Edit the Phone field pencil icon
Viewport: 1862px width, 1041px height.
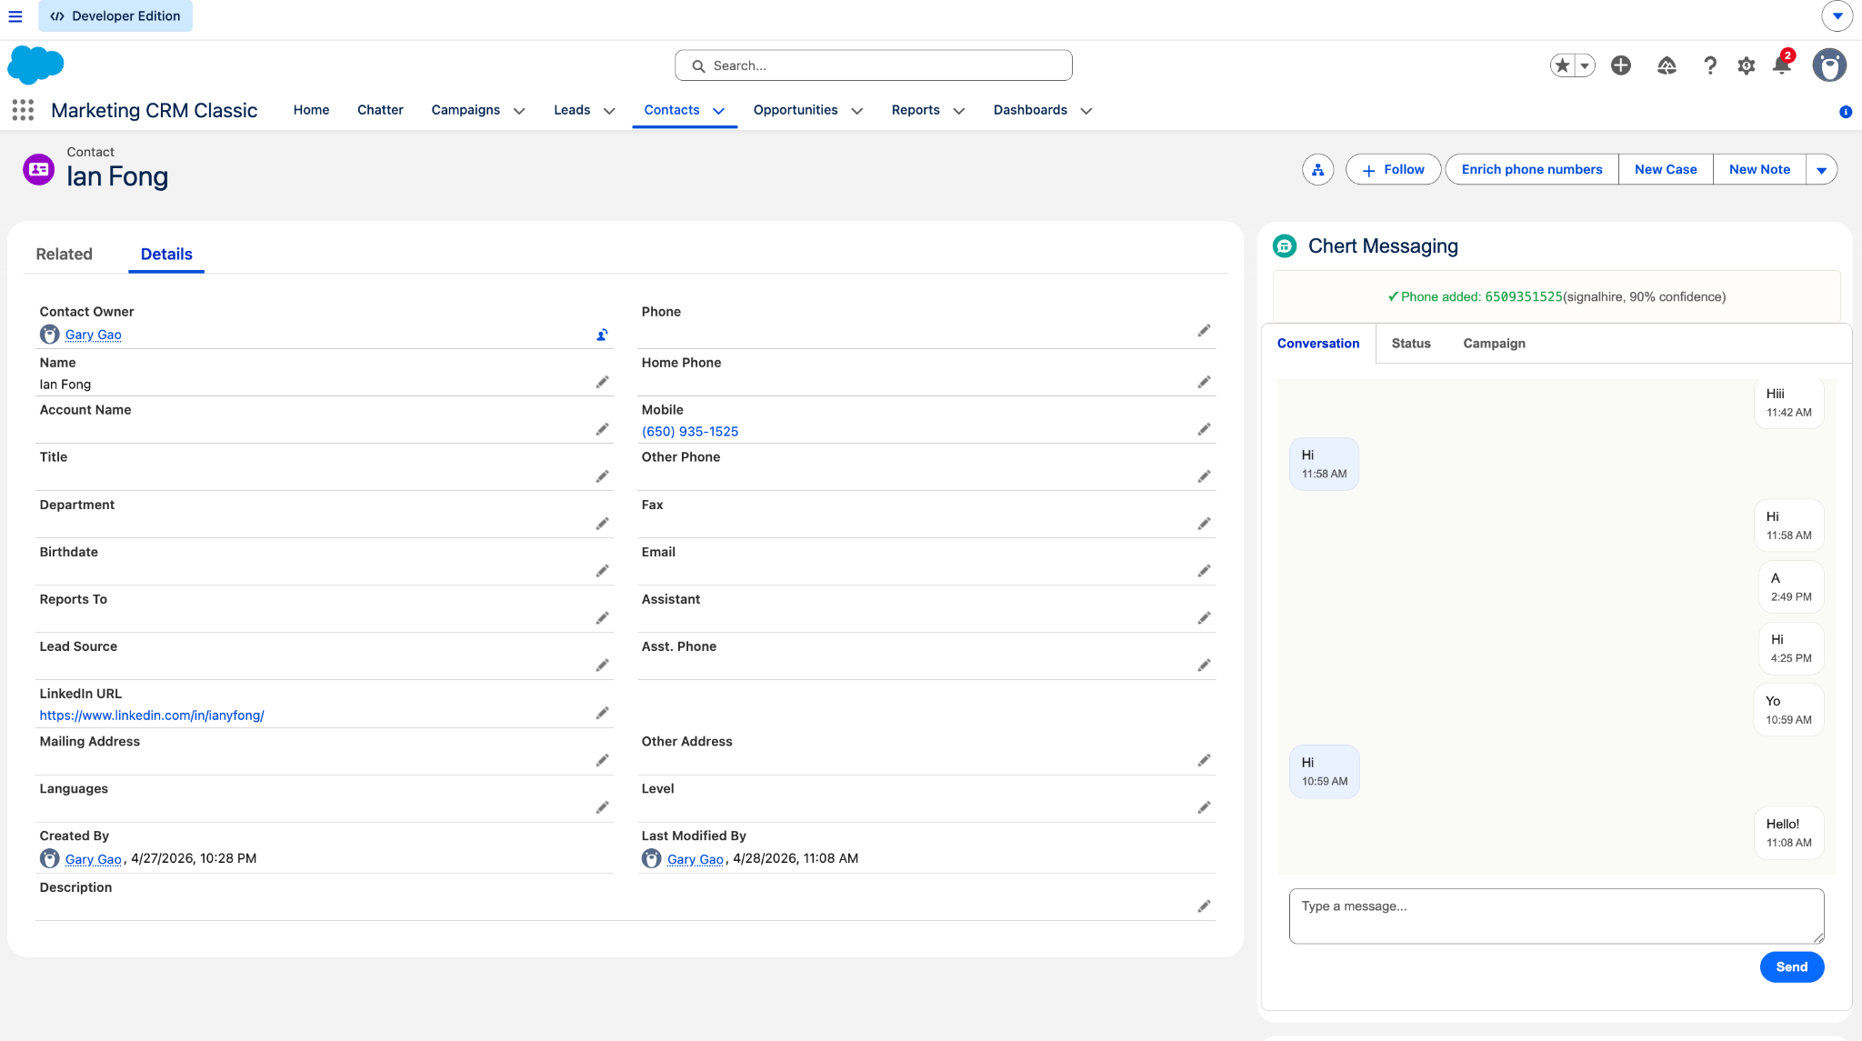[x=1204, y=331]
